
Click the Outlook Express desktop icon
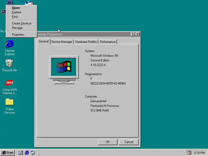29,3
